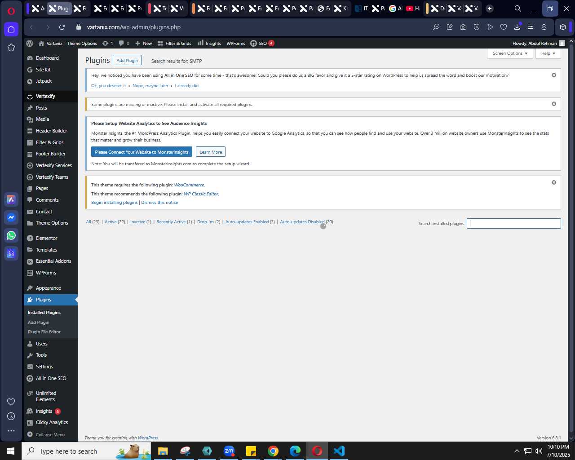Open the browser downloads panel
Image resolution: width=575 pixels, height=460 pixels.
tap(517, 27)
